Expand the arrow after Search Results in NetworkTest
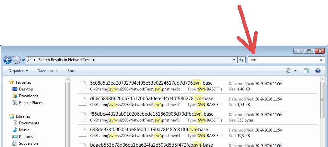 point(93,60)
